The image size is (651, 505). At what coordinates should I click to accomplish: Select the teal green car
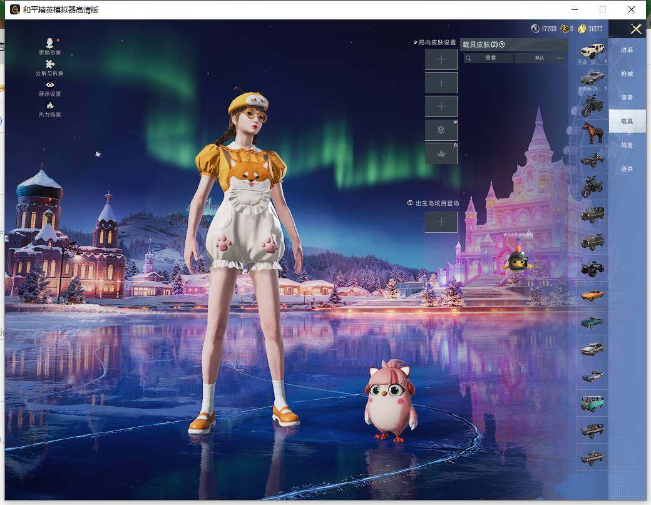click(592, 322)
